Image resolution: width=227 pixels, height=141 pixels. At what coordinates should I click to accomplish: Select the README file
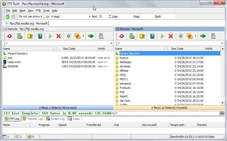point(13,67)
